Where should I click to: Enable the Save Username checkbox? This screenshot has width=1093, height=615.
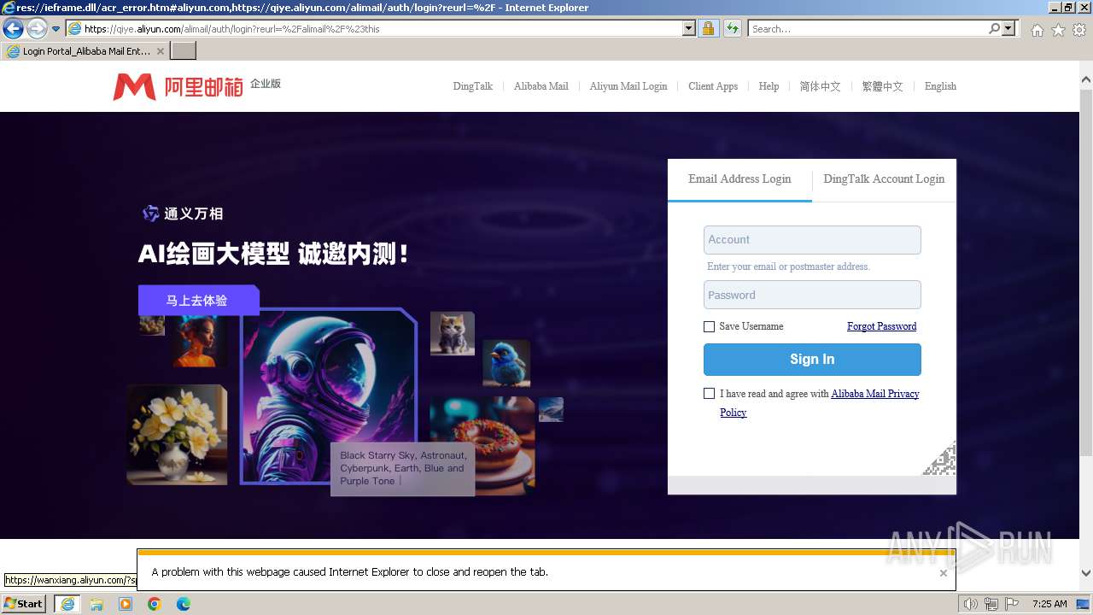709,326
